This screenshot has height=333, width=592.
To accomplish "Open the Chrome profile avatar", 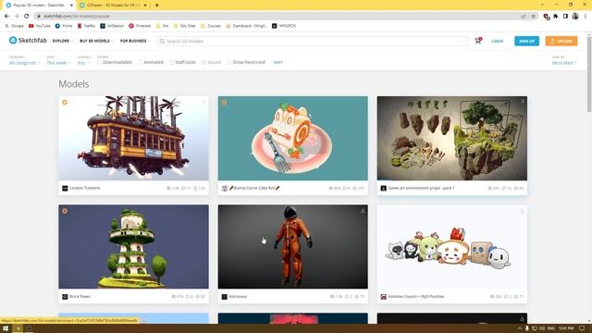I will [x=575, y=16].
